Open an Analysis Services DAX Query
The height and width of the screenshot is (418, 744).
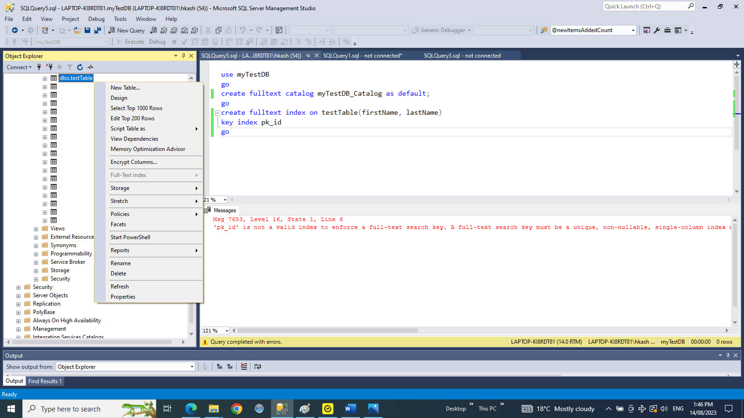point(195,30)
